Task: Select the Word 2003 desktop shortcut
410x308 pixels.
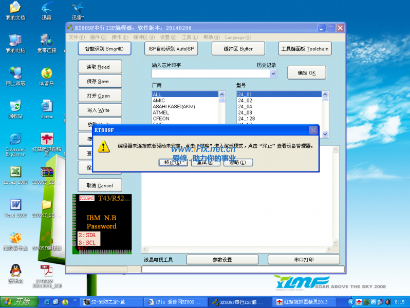Action: 15,206
